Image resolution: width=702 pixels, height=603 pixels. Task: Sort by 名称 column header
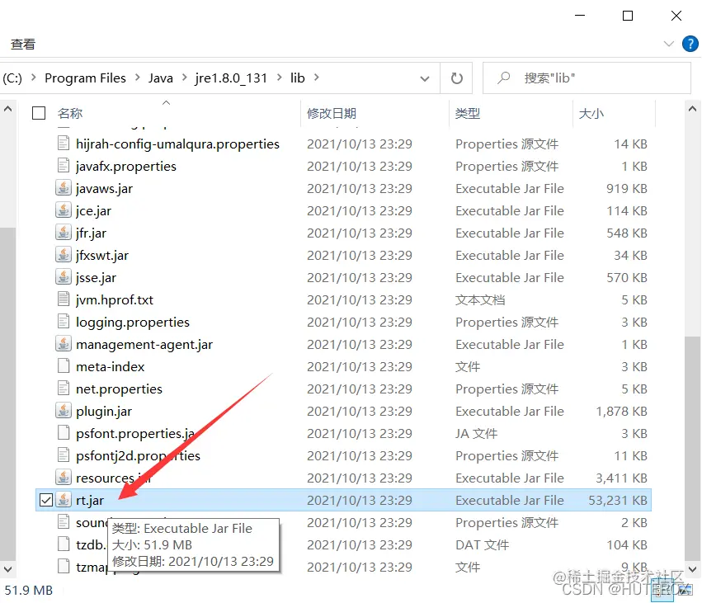coord(70,113)
